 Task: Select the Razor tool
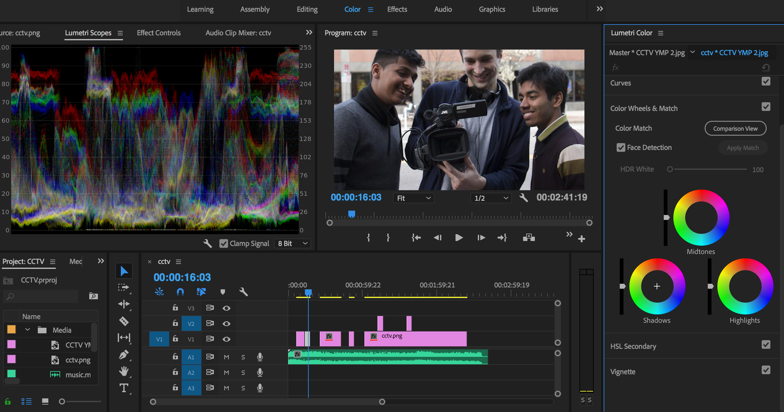tap(124, 321)
